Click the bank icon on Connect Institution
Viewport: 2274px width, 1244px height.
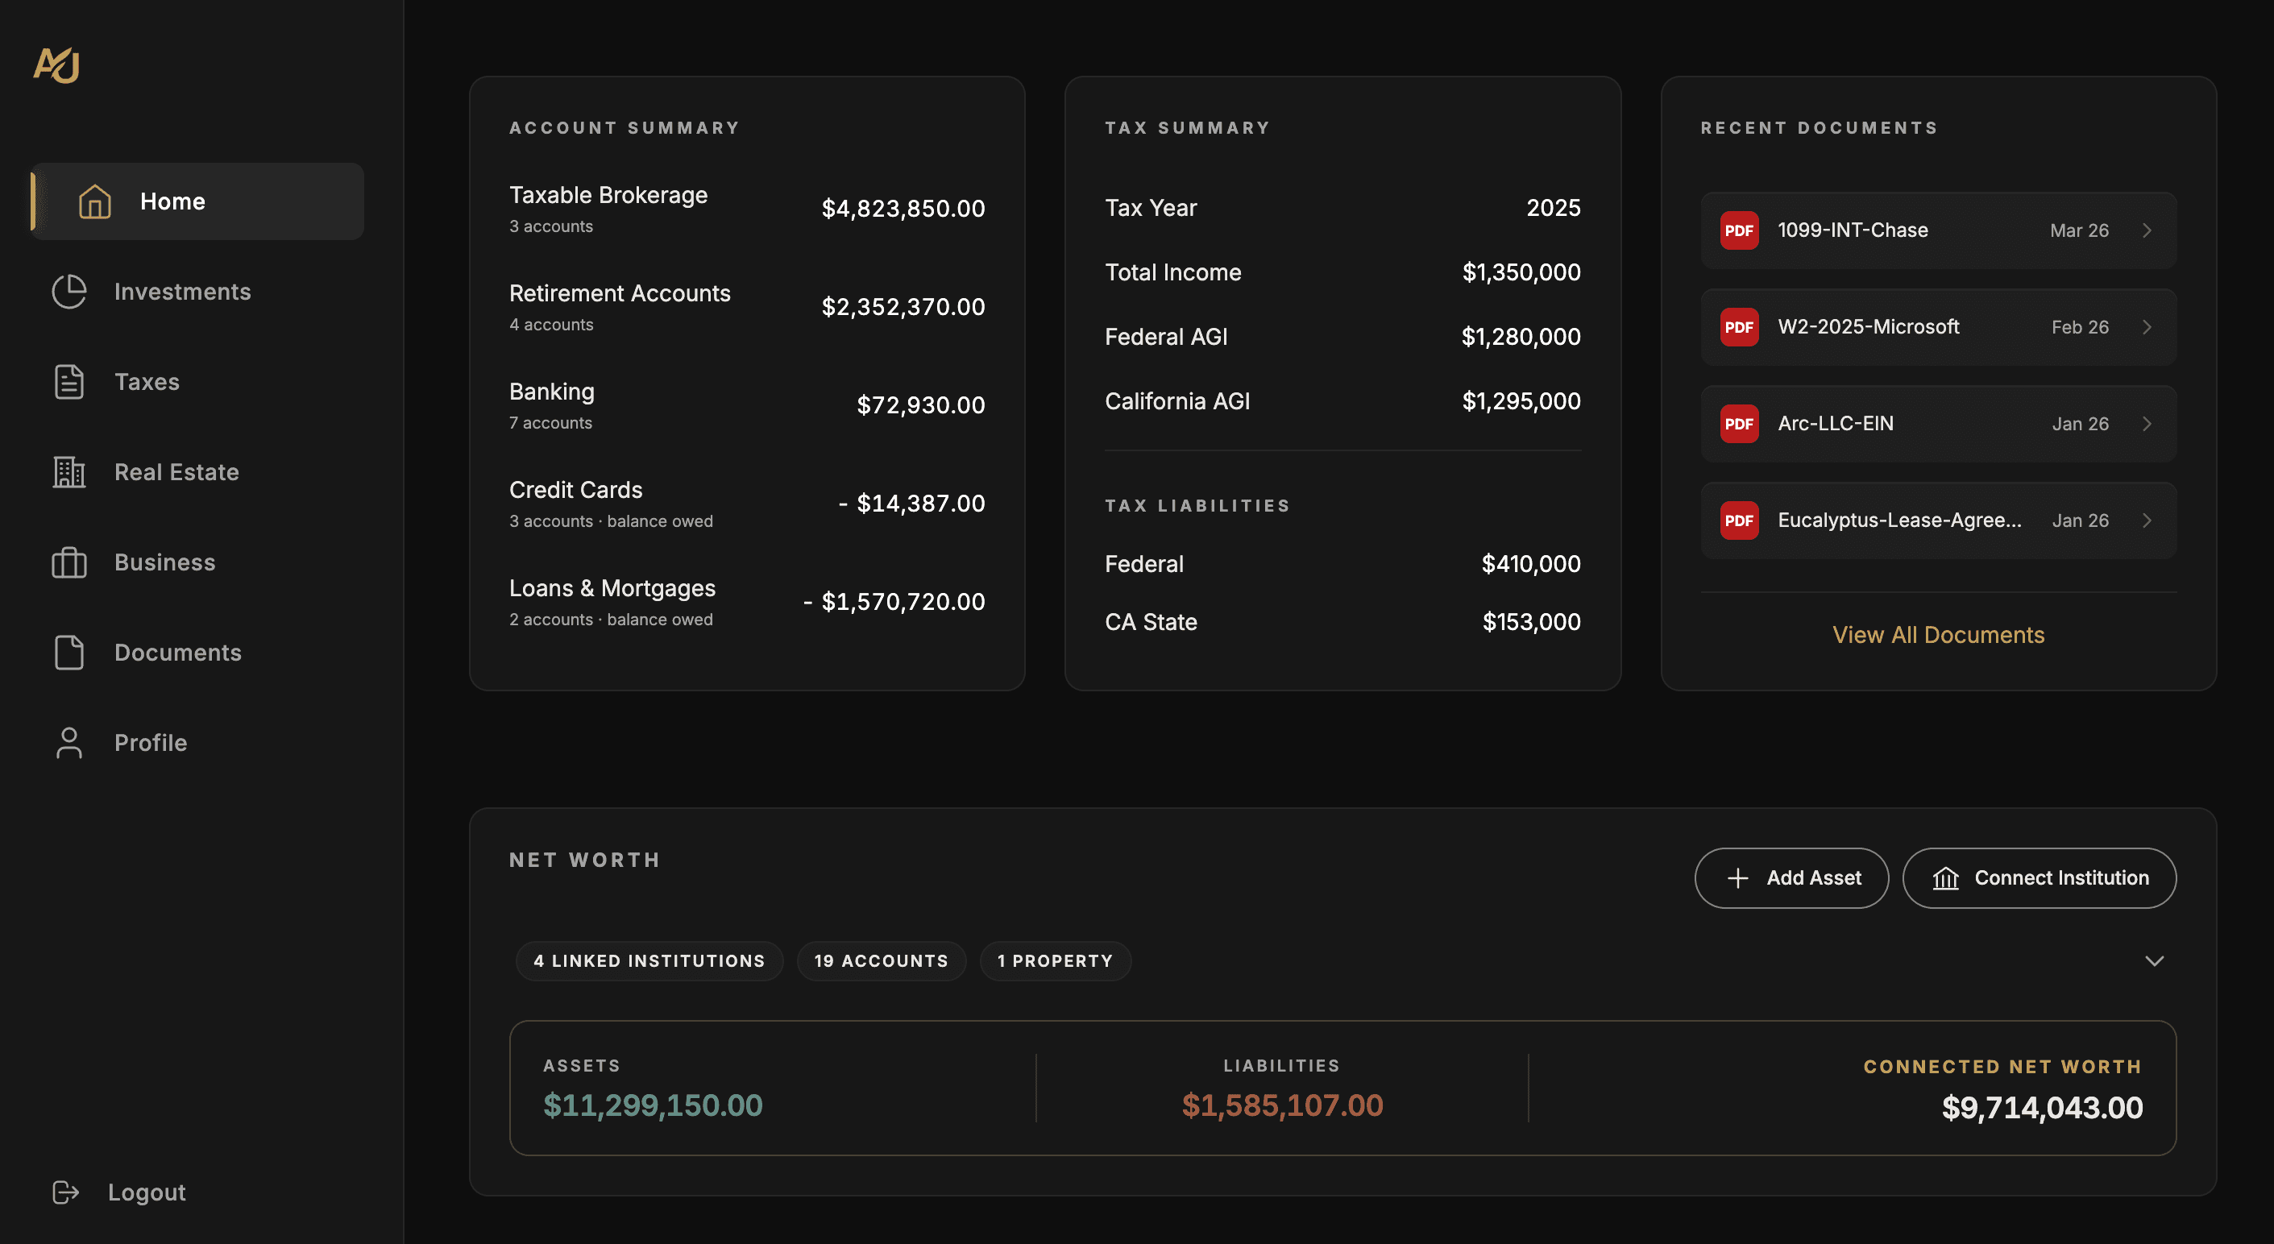click(1945, 877)
